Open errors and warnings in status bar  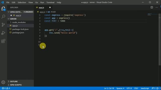6,88
